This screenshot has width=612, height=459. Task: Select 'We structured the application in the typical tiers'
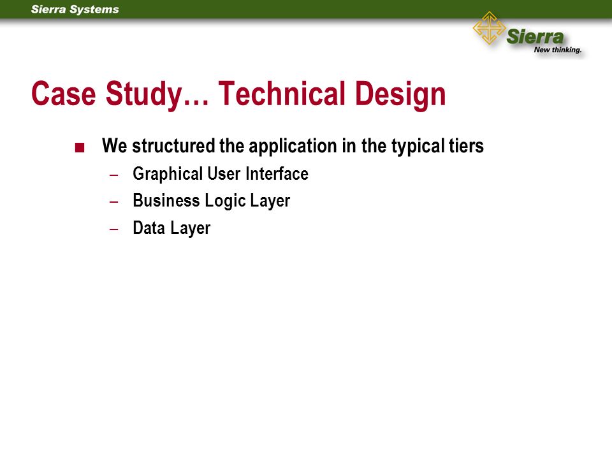(x=293, y=147)
